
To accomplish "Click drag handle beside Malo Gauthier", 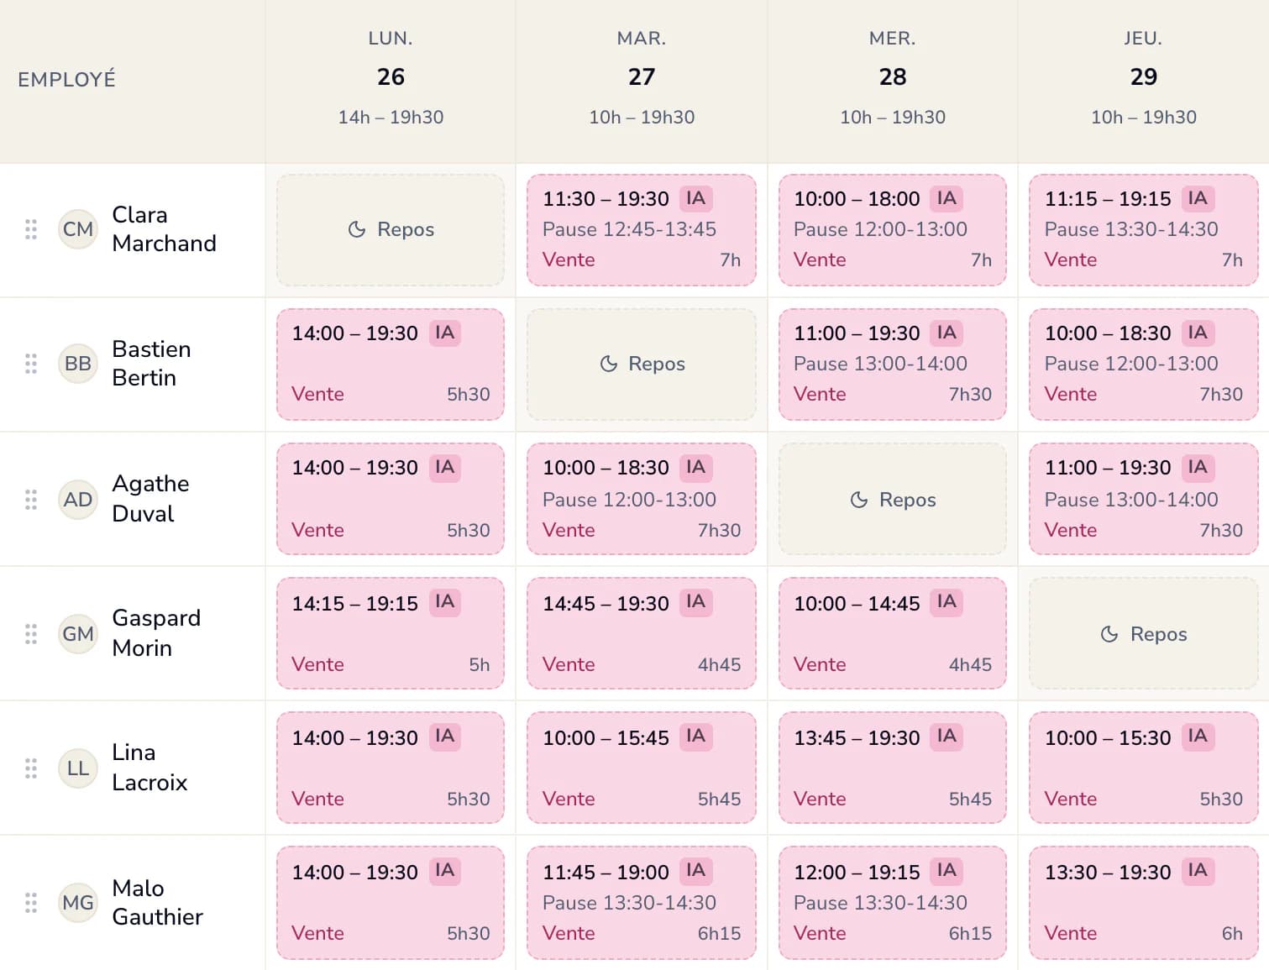I will 31,903.
